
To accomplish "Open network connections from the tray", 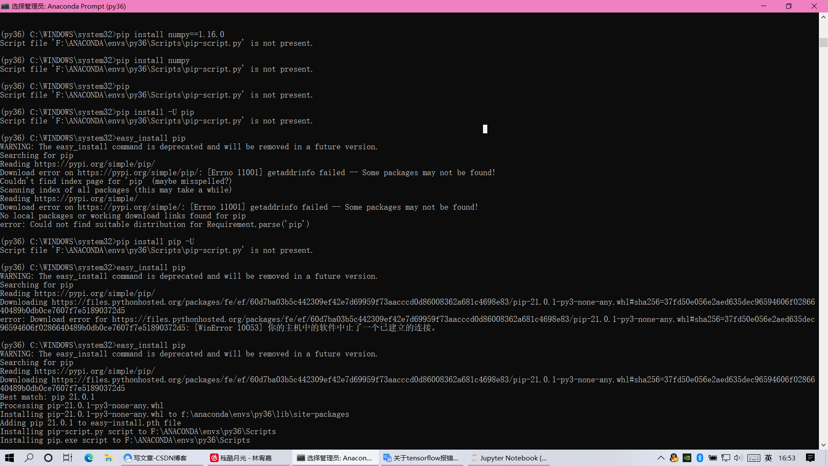I will 726,458.
